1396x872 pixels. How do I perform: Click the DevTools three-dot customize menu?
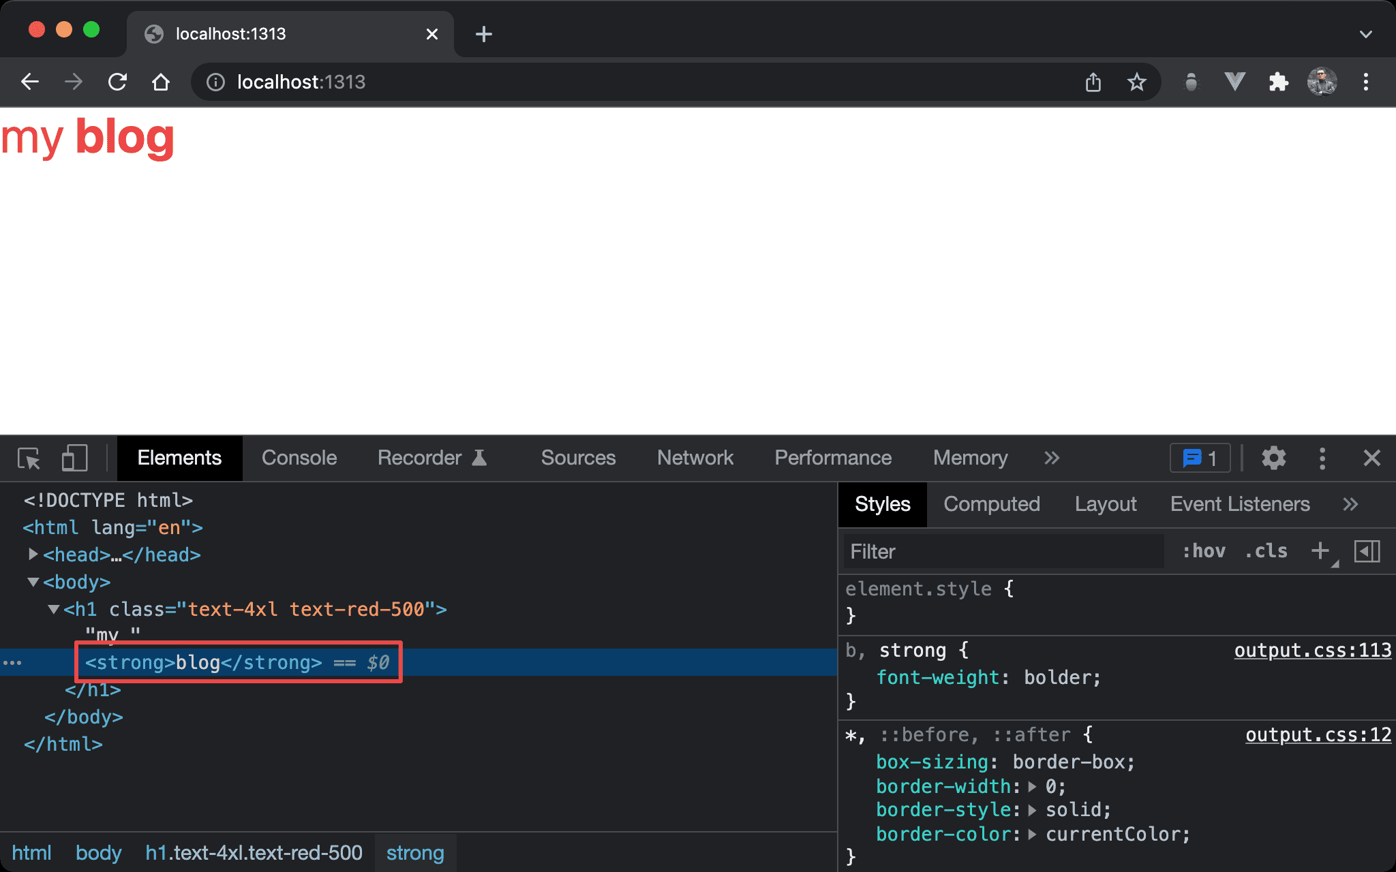(1322, 458)
